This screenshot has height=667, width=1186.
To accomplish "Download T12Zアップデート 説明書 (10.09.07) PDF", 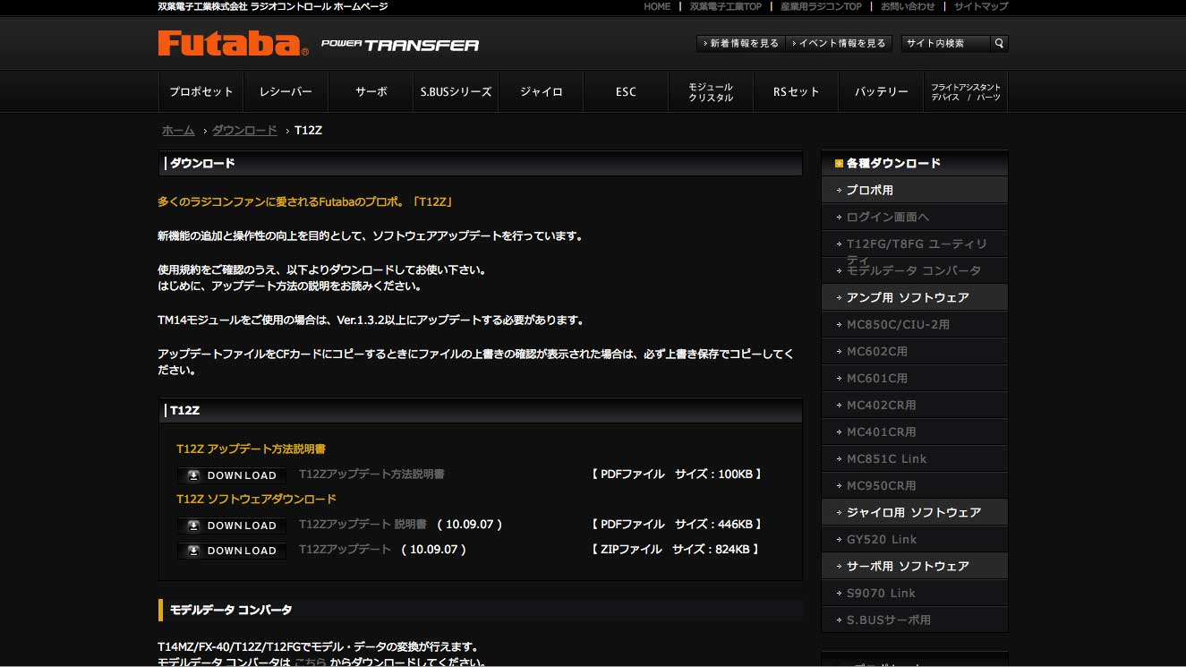I will (x=232, y=526).
